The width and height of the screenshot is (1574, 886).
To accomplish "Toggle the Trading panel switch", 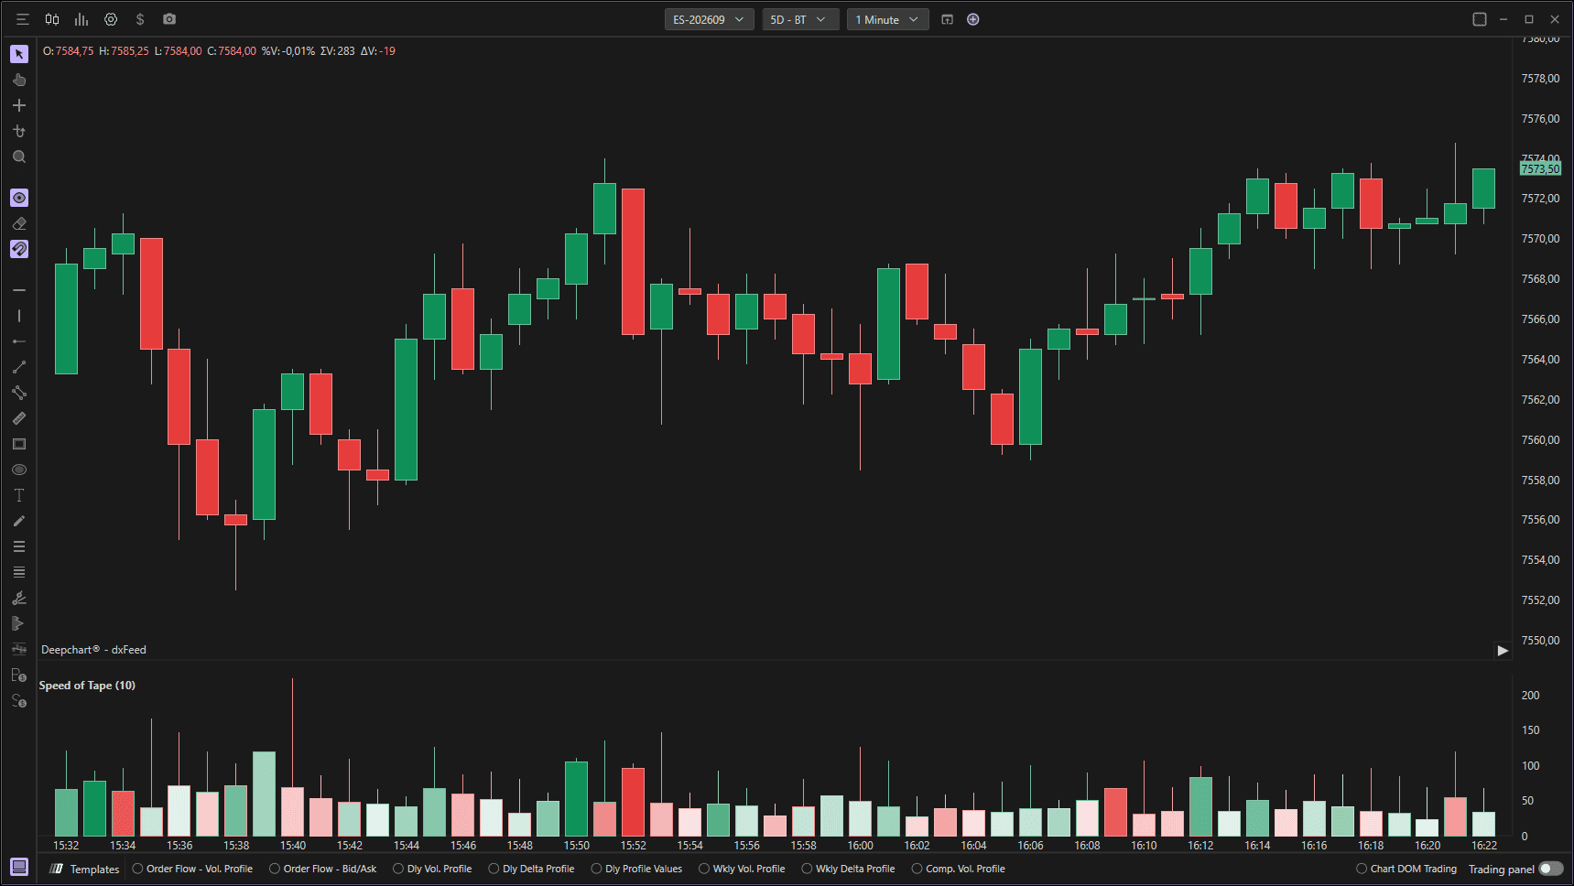I will click(1551, 869).
